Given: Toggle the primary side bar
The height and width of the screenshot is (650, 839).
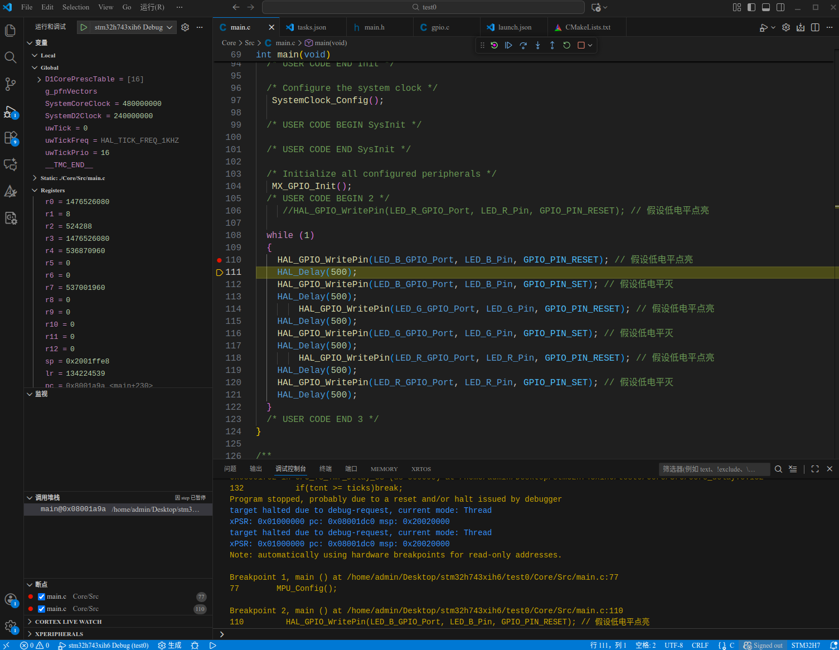Looking at the screenshot, I should [x=751, y=7].
